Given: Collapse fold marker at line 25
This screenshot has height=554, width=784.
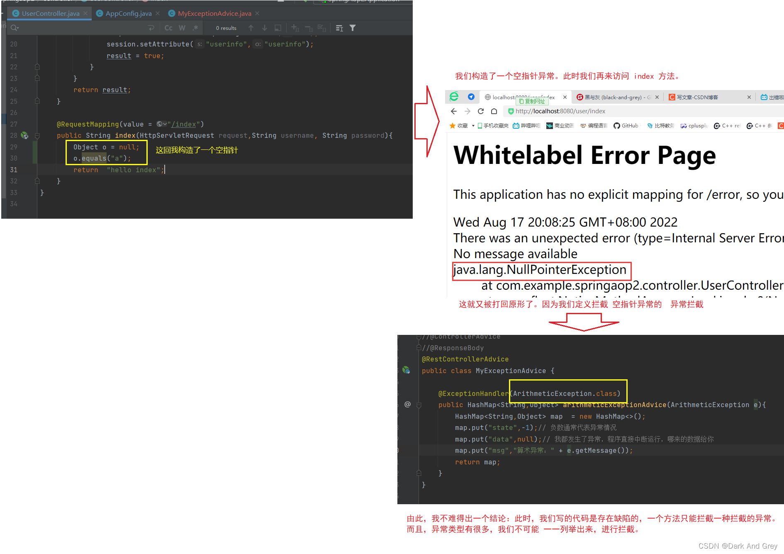Looking at the screenshot, I should tap(37, 101).
